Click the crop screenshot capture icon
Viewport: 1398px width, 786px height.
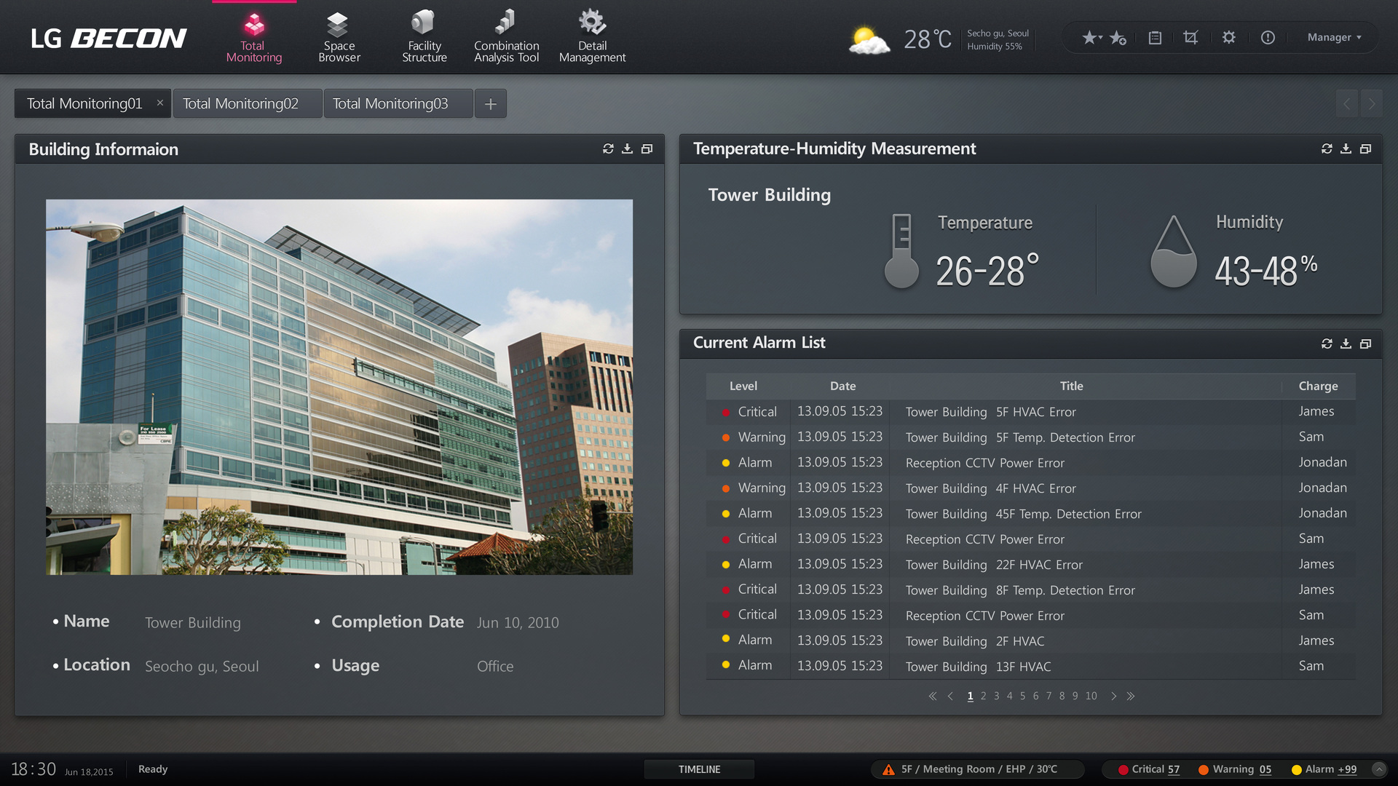coord(1190,37)
